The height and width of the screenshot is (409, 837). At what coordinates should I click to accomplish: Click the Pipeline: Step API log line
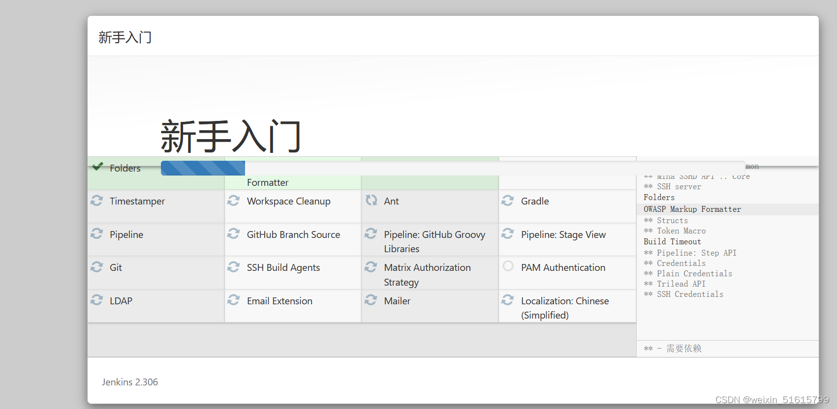click(x=690, y=253)
